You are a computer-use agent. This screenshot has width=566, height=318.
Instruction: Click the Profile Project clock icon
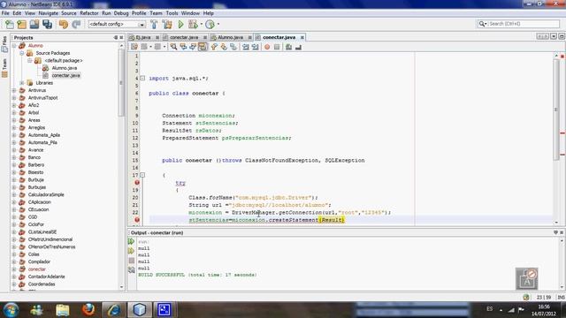pyautogui.click(x=210, y=24)
